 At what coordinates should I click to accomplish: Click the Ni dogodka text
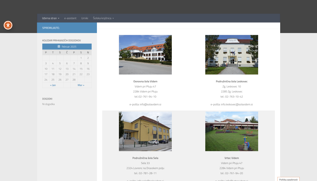point(49,104)
